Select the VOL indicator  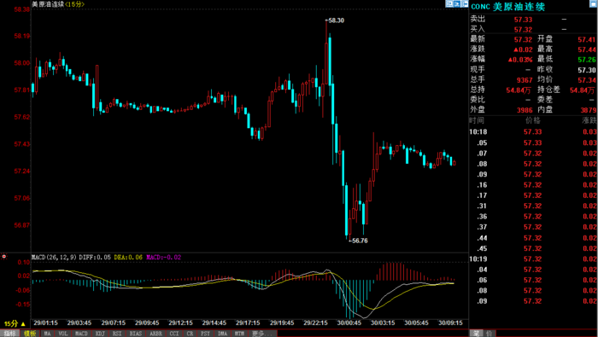[x=63, y=334]
